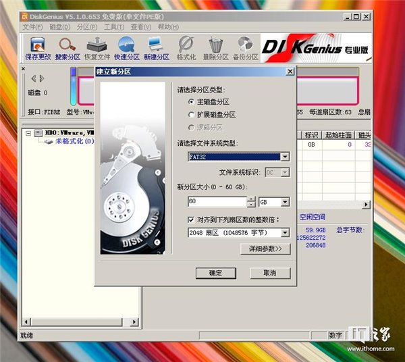Click the Free Space (空闲空间) label
The image size is (405, 362).
pyautogui.click(x=312, y=217)
